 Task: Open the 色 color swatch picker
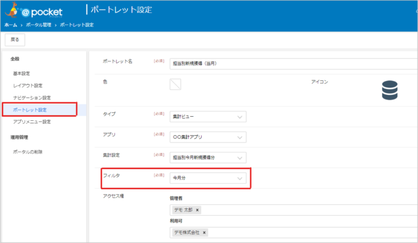pos(176,85)
